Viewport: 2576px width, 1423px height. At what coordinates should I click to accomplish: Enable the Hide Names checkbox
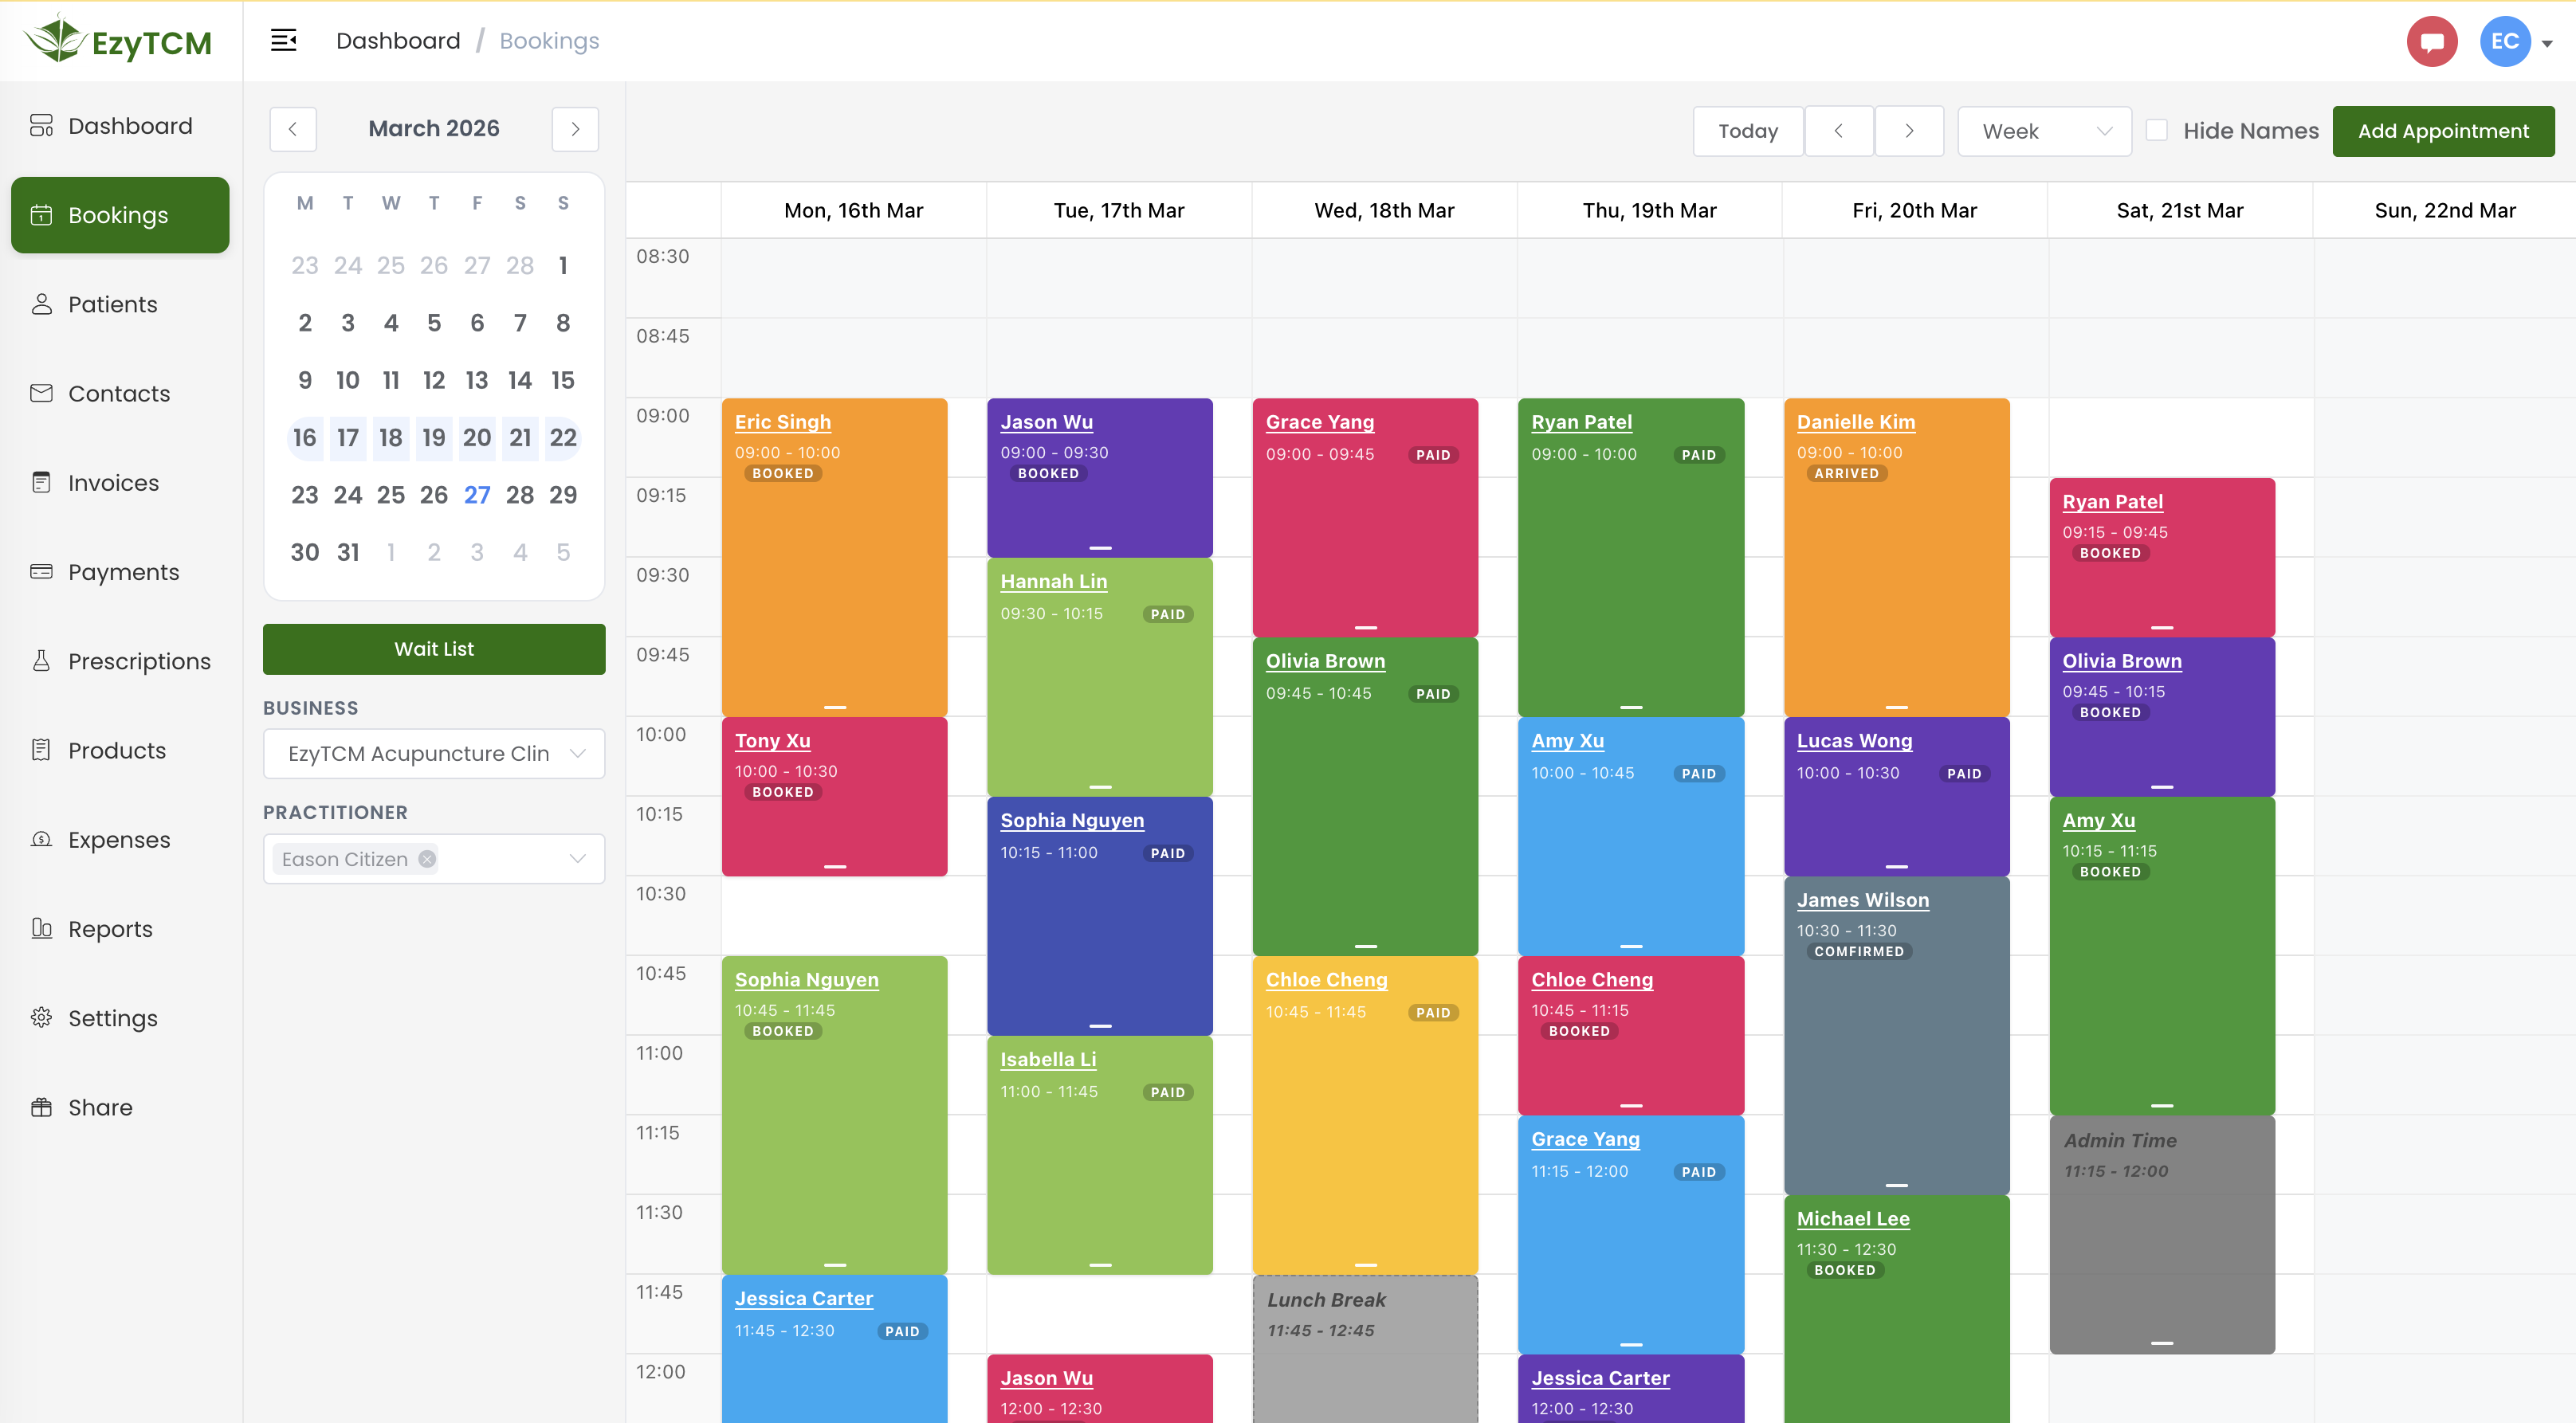point(2156,131)
